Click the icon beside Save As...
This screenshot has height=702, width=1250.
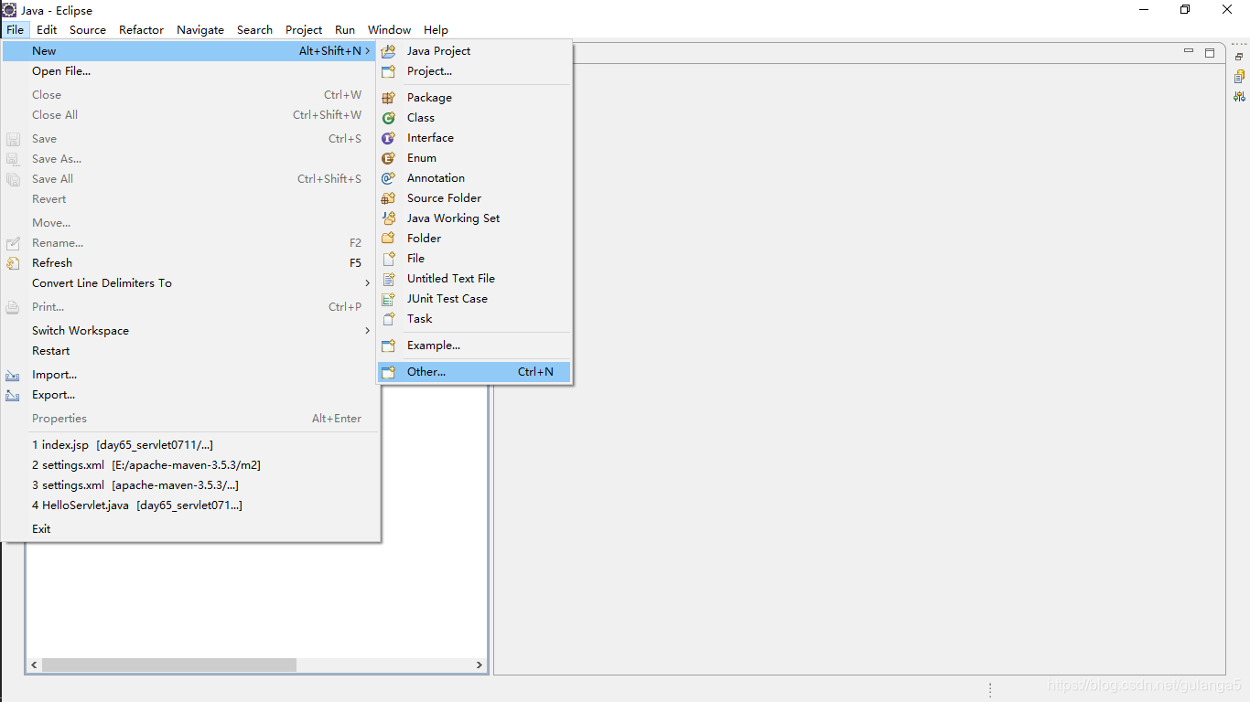13,159
